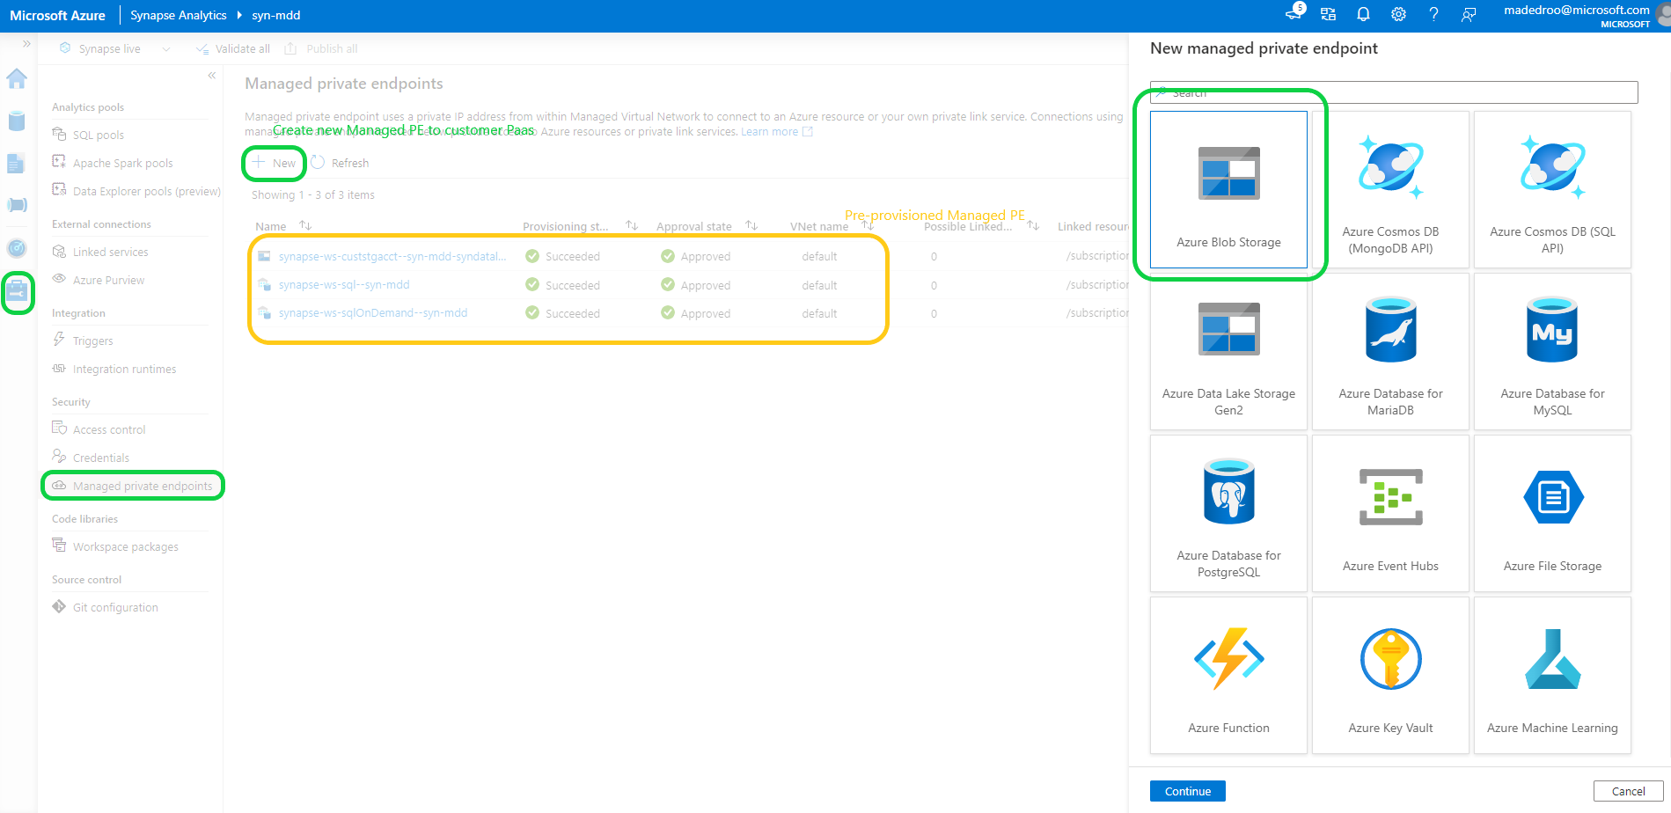
Task: Click the Microsoft Azure header title
Action: [57, 15]
